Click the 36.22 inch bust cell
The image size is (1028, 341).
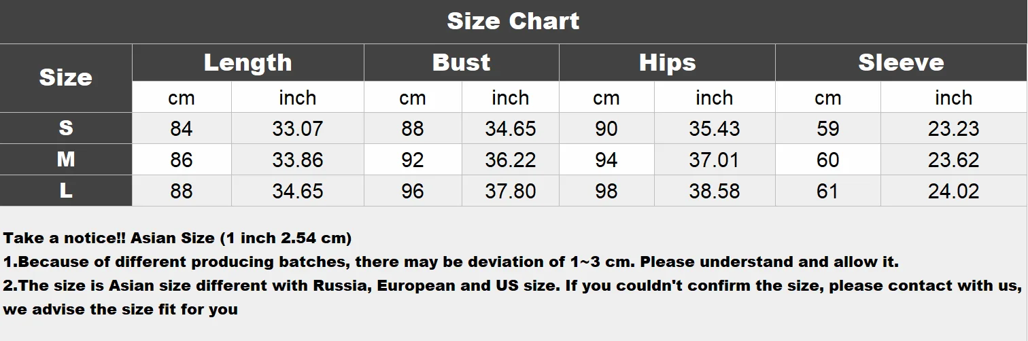pos(511,160)
